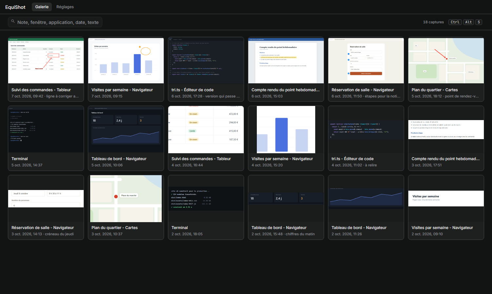Open Réservation de salle capture noted créneau du jeudi

point(46,207)
